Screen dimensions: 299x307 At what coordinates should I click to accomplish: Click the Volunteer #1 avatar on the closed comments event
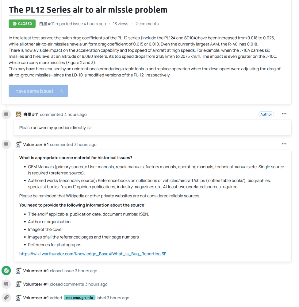pos(18,284)
